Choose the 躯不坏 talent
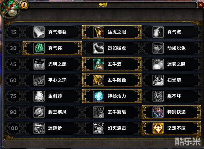 click(172, 96)
